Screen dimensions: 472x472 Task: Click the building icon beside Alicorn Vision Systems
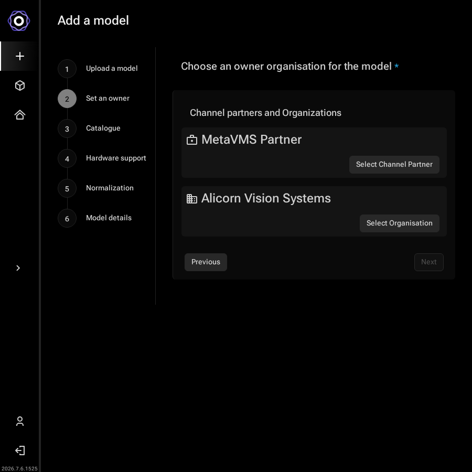pyautogui.click(x=192, y=199)
